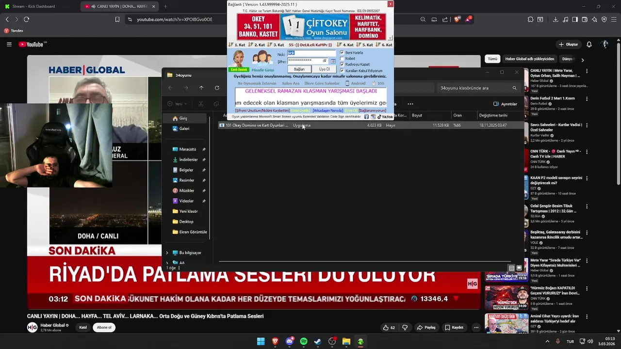Toggle Kuralları Kabul Ediyorum checkbox

(x=342, y=70)
